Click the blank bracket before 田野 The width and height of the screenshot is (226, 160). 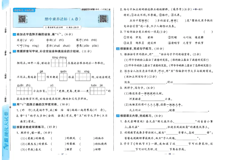pyautogui.click(x=87, y=150)
